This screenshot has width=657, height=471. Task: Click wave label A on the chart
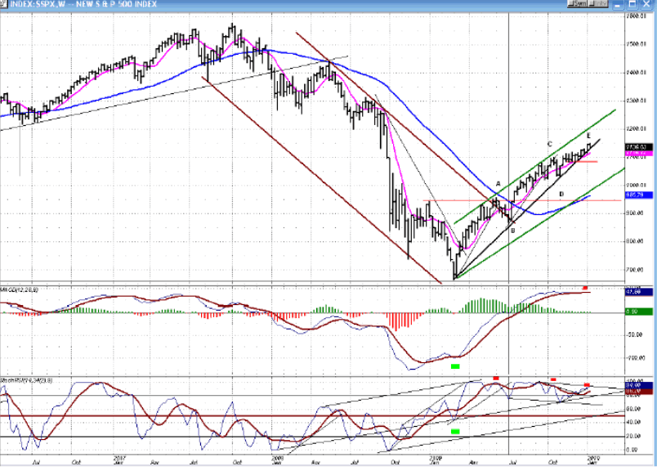[498, 184]
